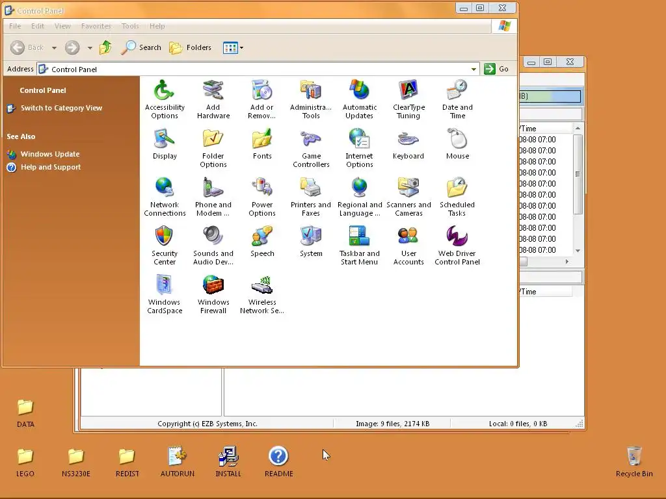This screenshot has height=499, width=666.
Task: Open Display settings icon
Action: point(165,144)
